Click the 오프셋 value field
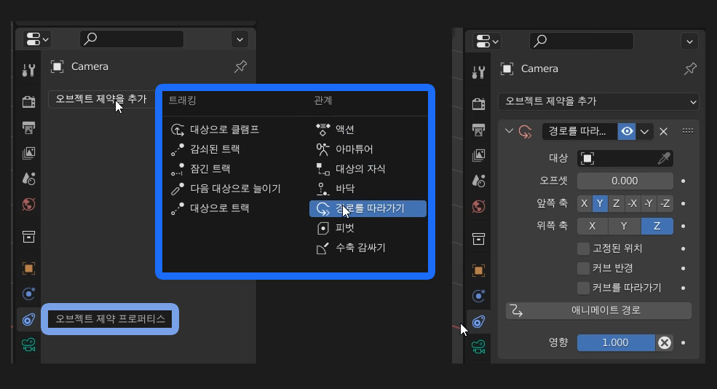The height and width of the screenshot is (389, 717). [x=625, y=181]
